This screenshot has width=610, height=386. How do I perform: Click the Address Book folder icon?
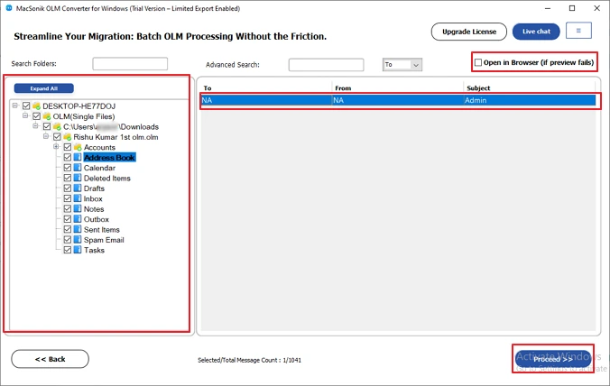tap(78, 157)
